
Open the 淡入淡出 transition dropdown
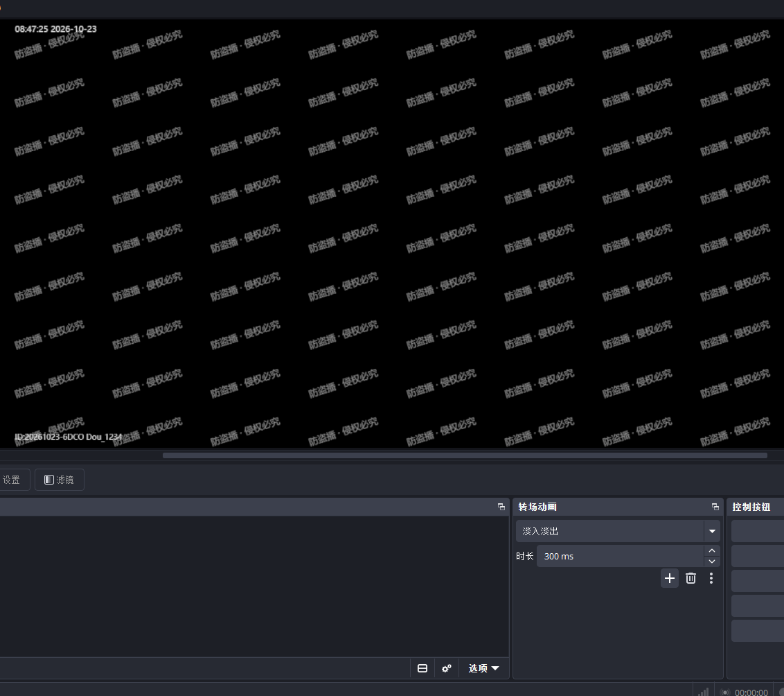(x=618, y=532)
